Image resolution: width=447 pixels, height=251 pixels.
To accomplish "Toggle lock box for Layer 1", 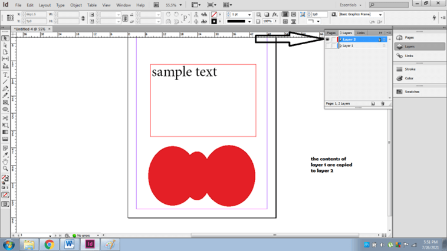I will click(x=333, y=46).
